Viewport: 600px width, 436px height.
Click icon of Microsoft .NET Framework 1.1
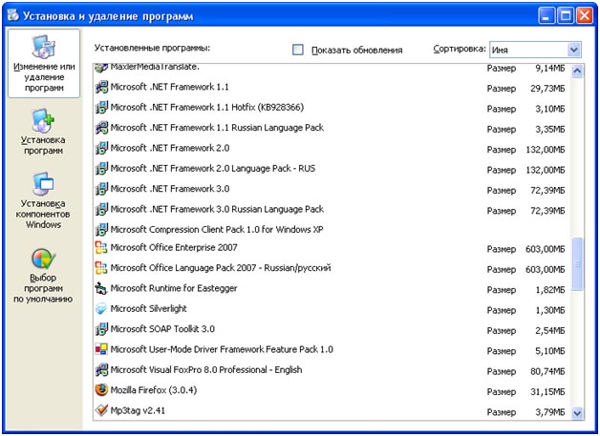101,87
